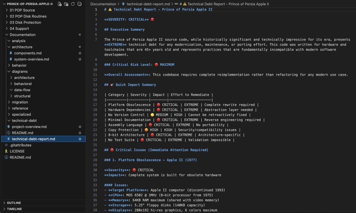Refresh the Explorer view
The width and height of the screenshot is (356, 213).
(x=73, y=3)
